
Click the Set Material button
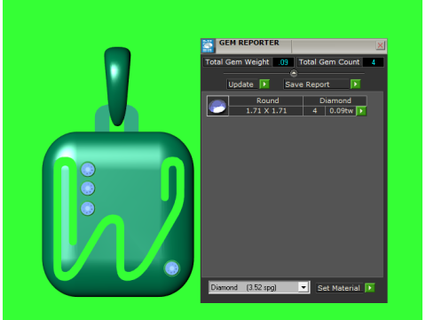pos(340,288)
